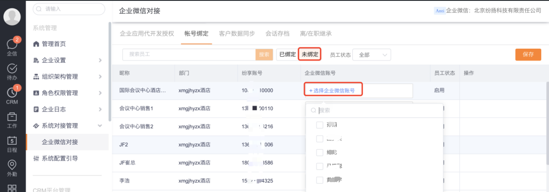Expand 组织架构管理 menu
This screenshot has height=192, width=549.
[x=67, y=77]
